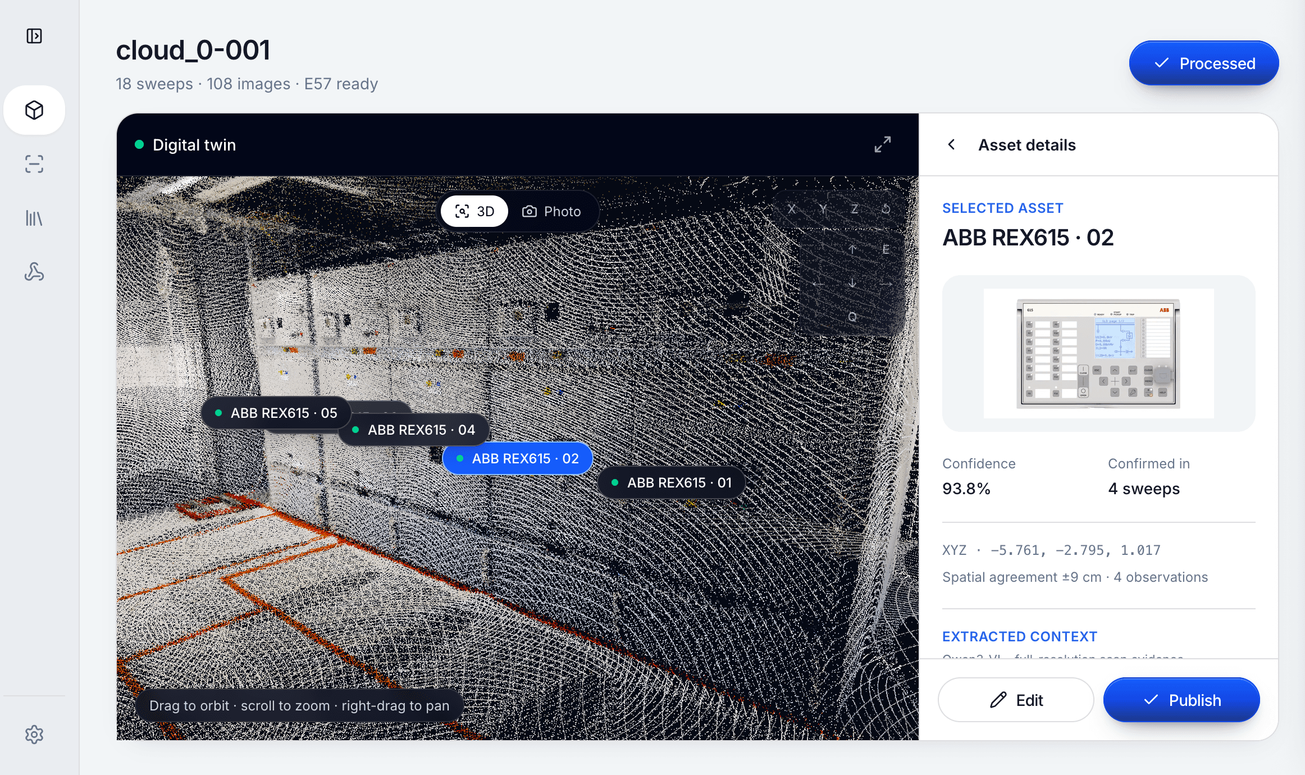Publish the selected asset
This screenshot has height=775, width=1305.
pyautogui.click(x=1181, y=700)
